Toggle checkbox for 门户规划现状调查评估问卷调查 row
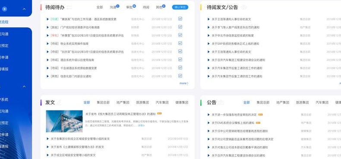 (x=180, y=27)
